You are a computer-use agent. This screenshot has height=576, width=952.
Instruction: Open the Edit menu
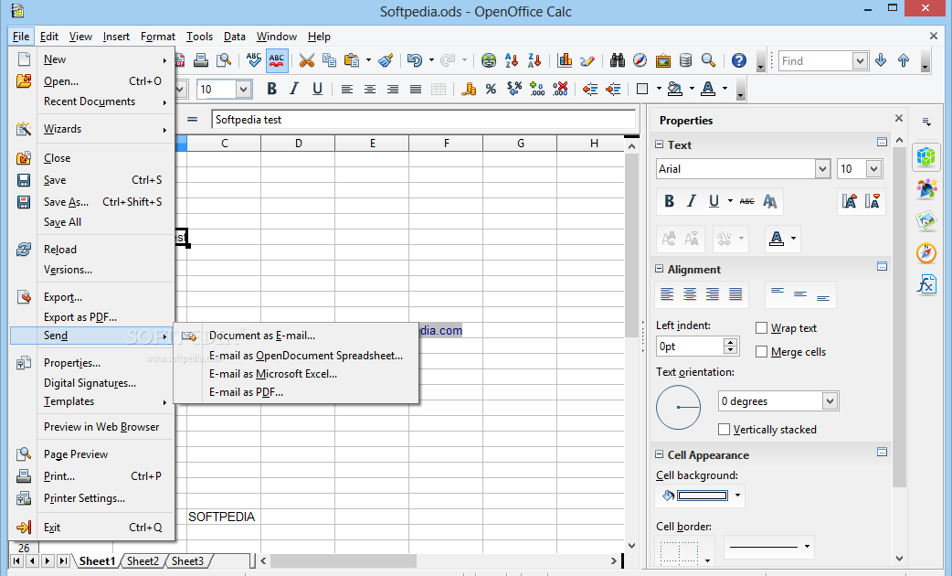(x=49, y=37)
